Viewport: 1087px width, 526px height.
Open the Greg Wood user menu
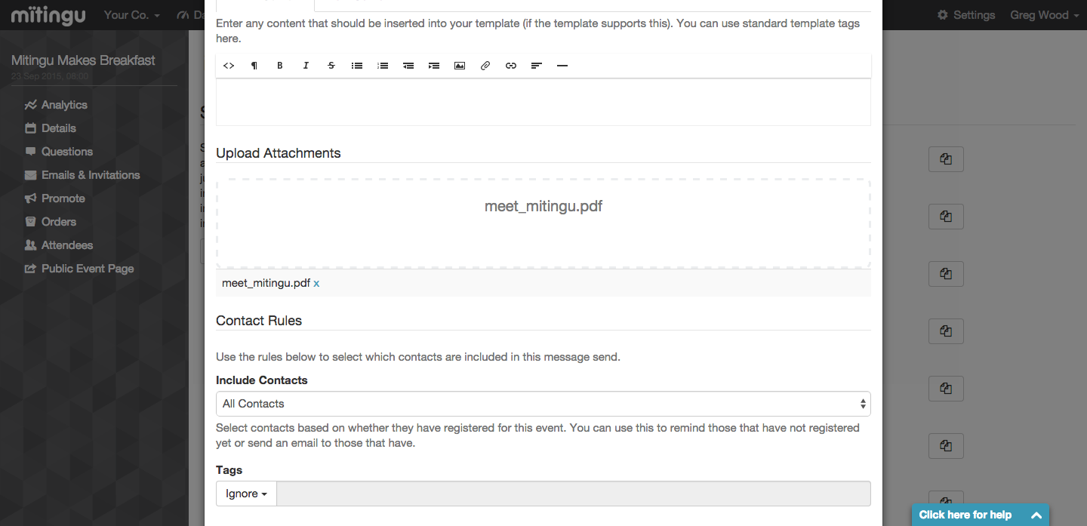(x=1044, y=15)
